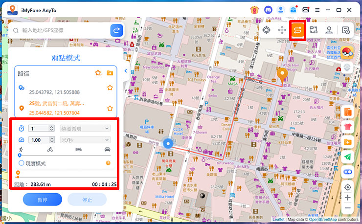Open the shopping toolbox icon
The width and height of the screenshot is (362, 224).
(293, 10)
